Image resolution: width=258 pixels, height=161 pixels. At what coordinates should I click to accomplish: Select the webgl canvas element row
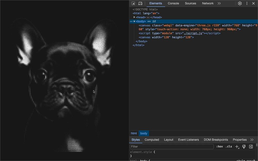pyautogui.click(x=193, y=27)
